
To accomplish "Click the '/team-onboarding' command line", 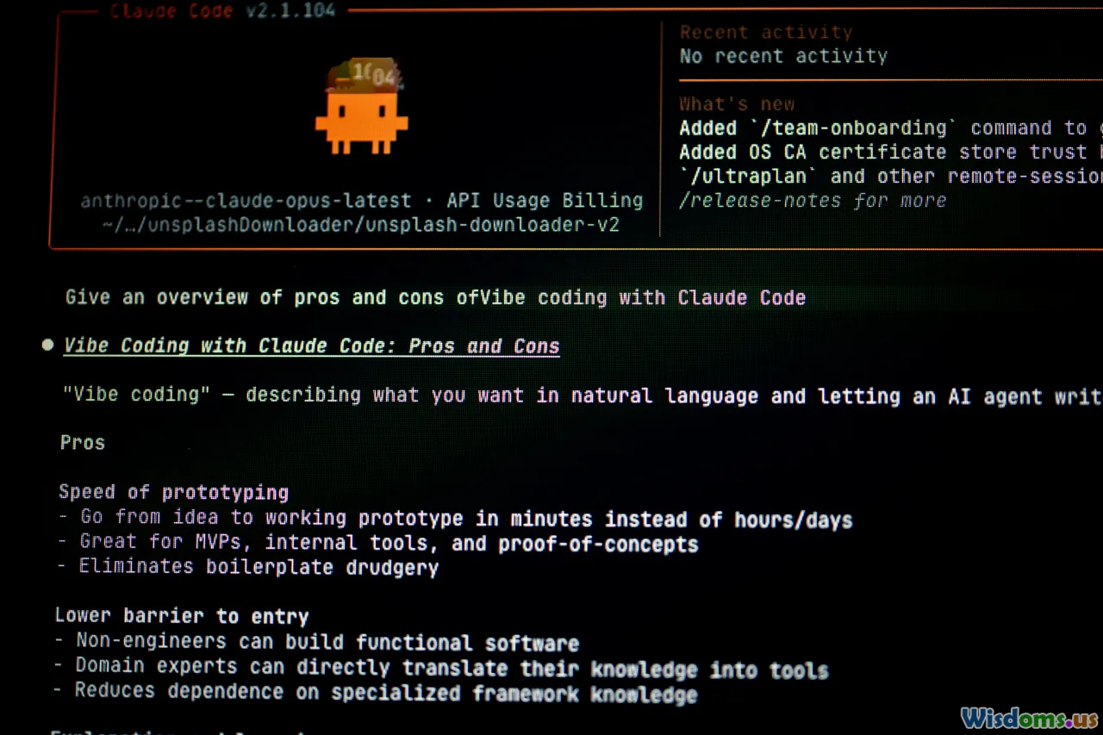I will pyautogui.click(x=891, y=128).
